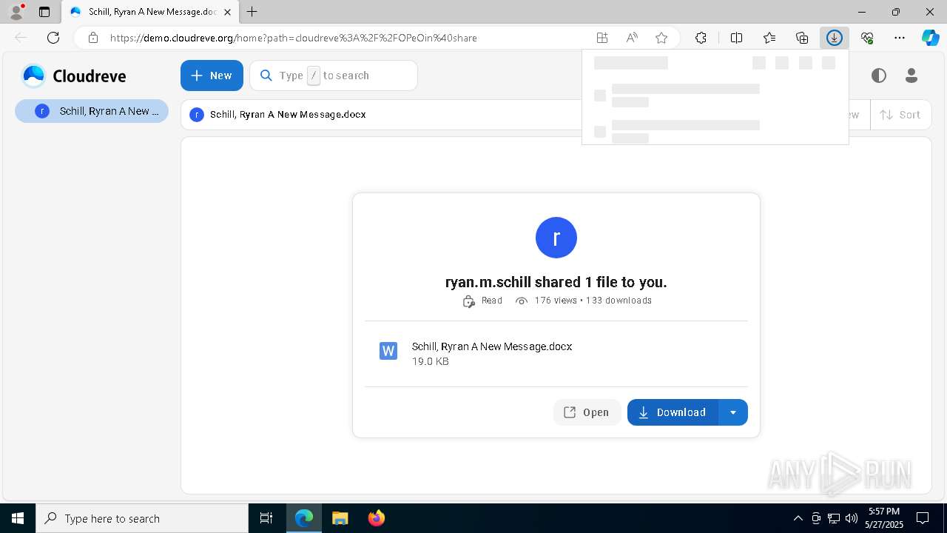Click the Read permission icon
Viewport: 947px width, 533px height.
pos(468,301)
